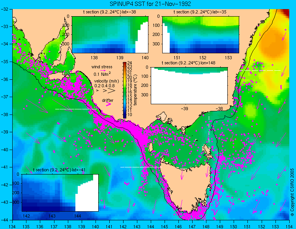Screen dimensions: 296x229
Task: Click the 140 longitude label on the bottom axis
Action: click(x=96, y=227)
